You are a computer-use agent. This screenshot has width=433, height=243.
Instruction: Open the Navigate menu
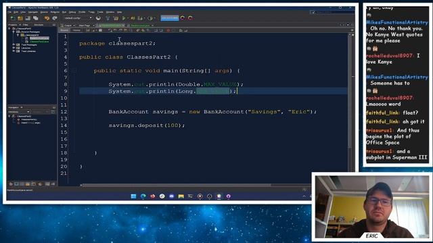pyautogui.click(x=33, y=12)
